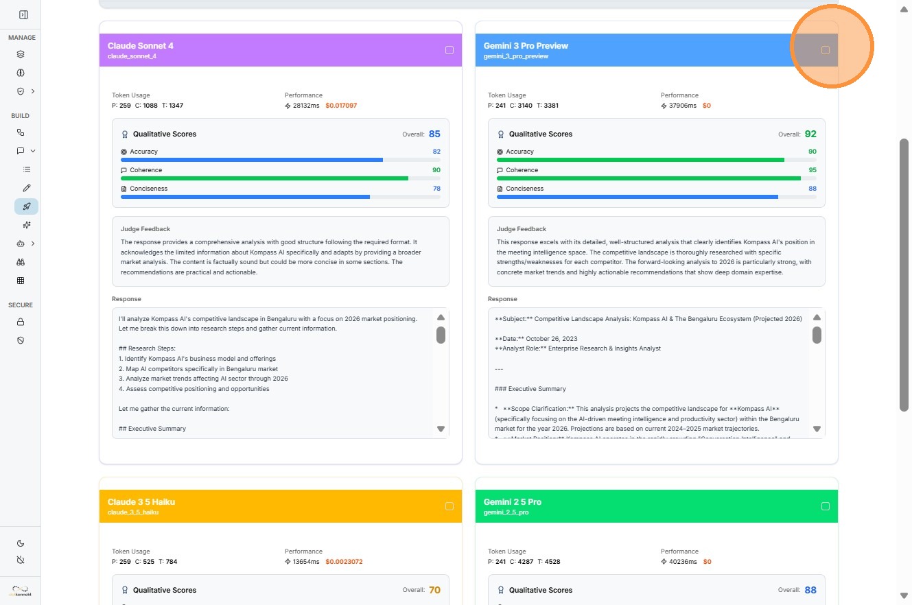Open the brain icon in the sidebar

tap(21, 73)
